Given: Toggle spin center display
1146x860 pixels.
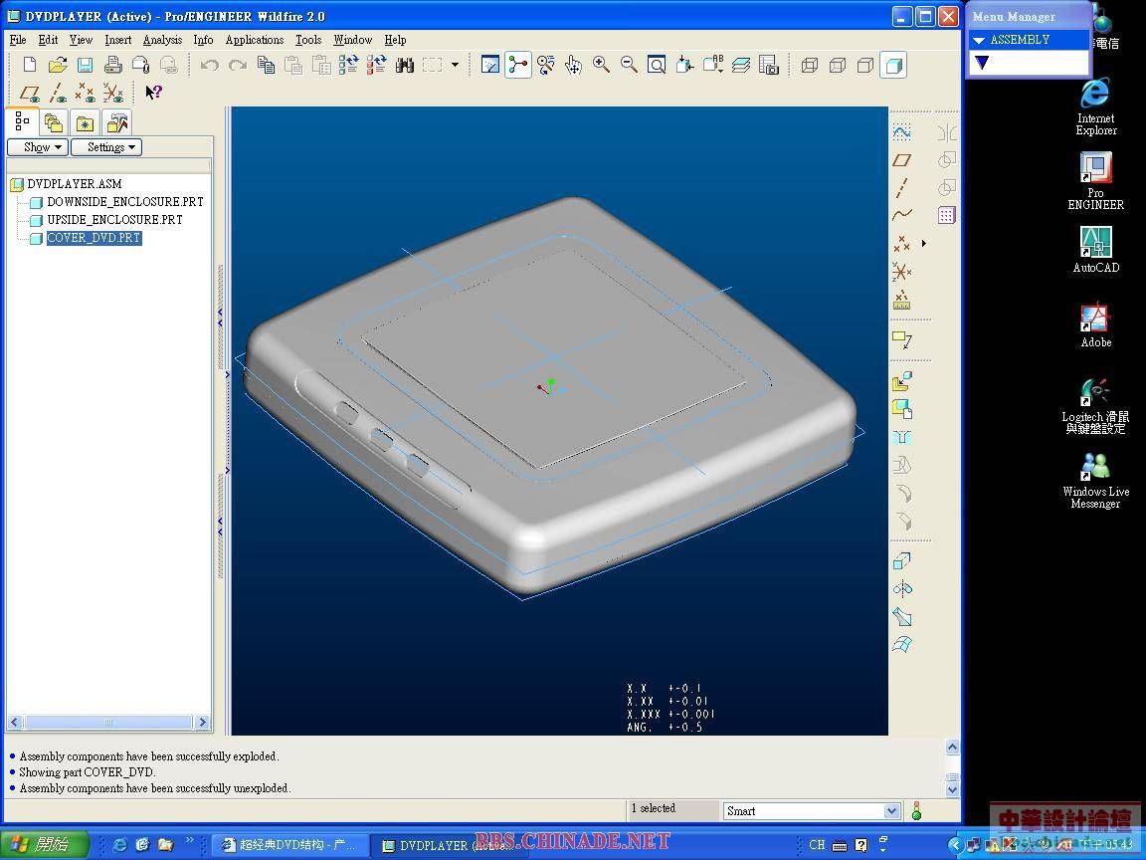Looking at the screenshot, I should (518, 66).
